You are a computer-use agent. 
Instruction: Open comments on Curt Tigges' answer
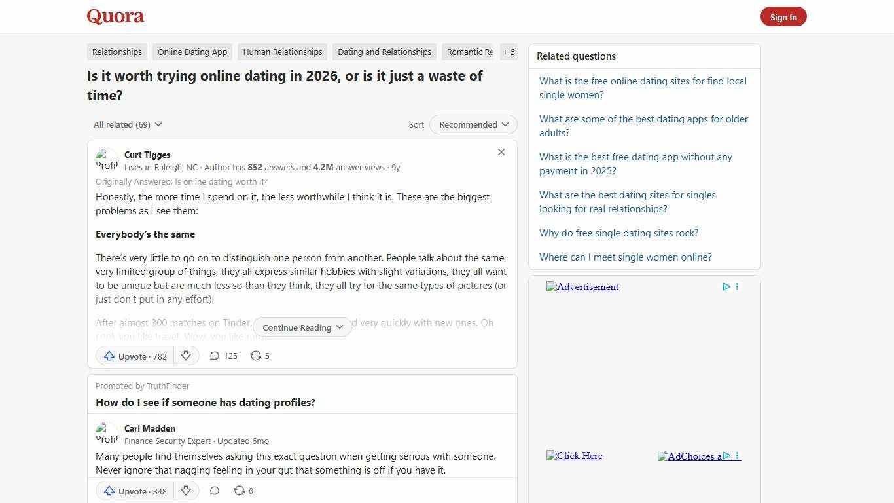[x=223, y=356]
